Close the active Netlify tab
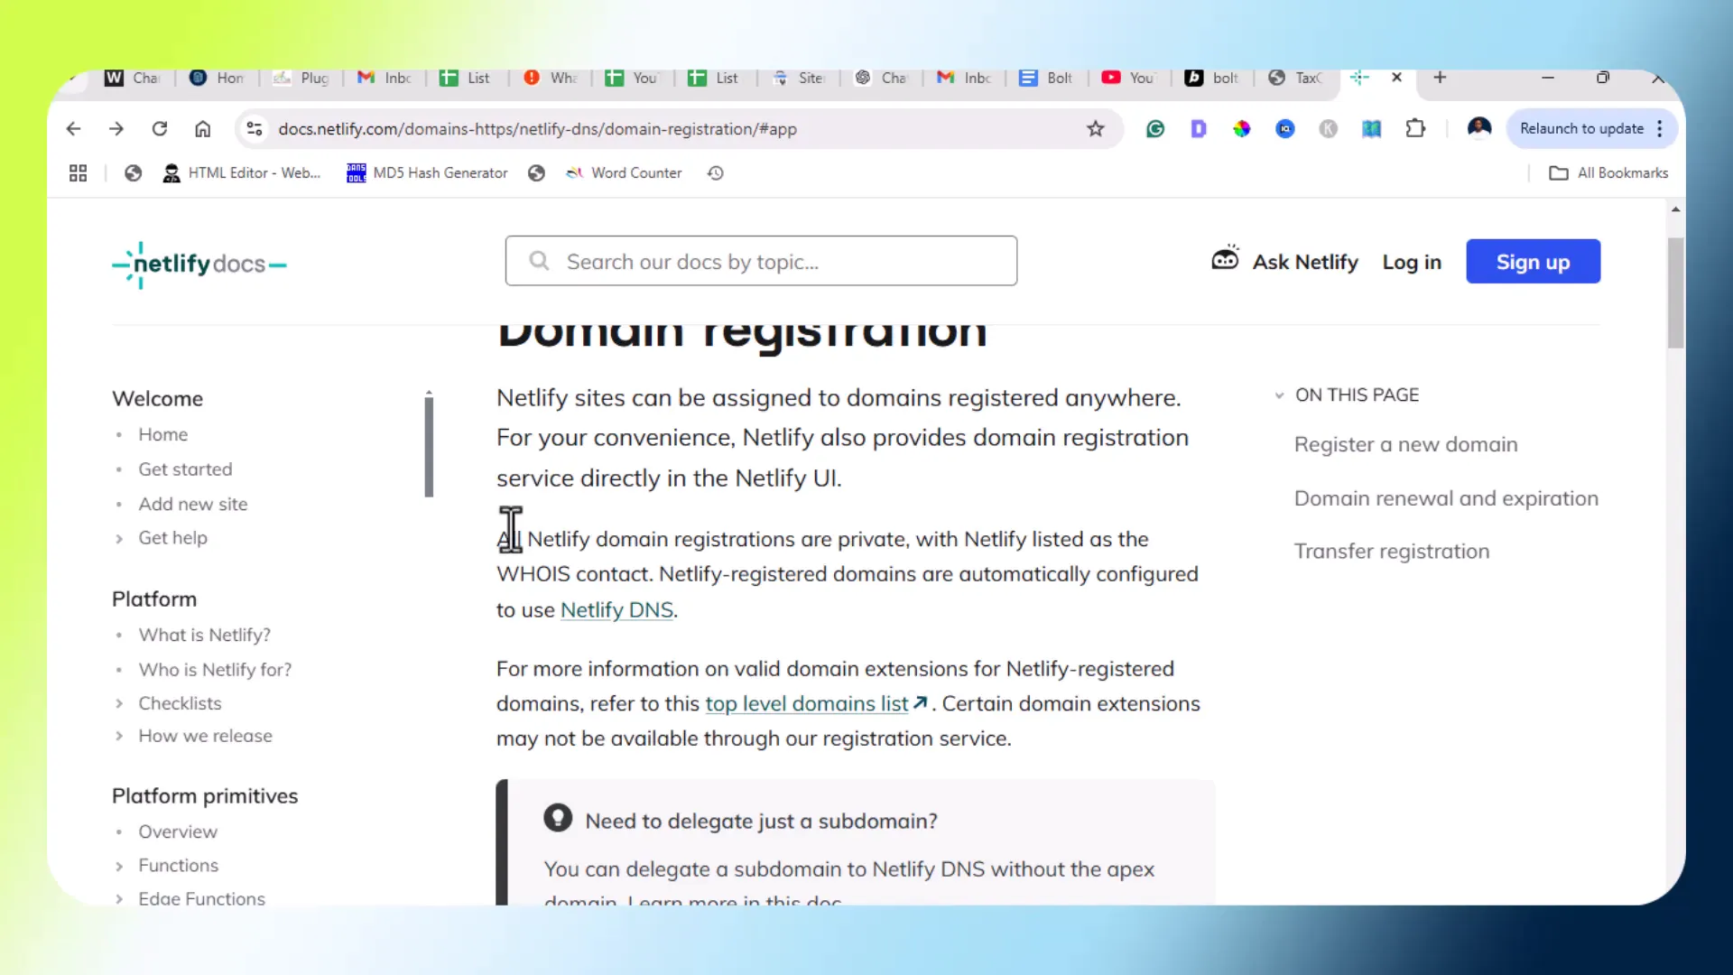The image size is (1733, 975). (x=1396, y=78)
